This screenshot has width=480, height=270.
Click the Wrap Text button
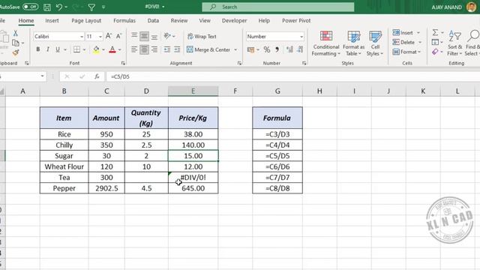(202, 37)
